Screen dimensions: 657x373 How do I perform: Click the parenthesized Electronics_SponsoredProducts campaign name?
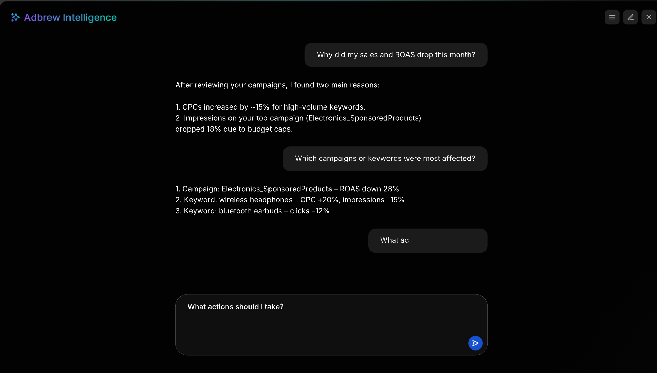click(x=363, y=118)
